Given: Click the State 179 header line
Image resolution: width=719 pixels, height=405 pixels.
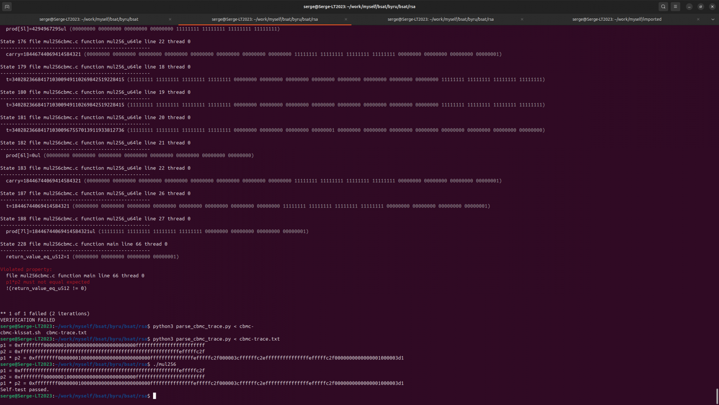Looking at the screenshot, I should [x=95, y=67].
